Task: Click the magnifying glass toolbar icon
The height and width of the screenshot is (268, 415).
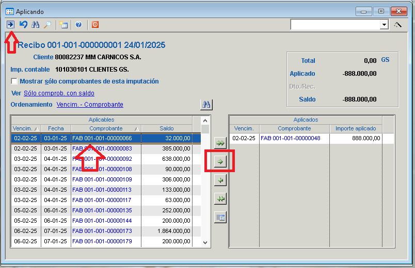Action: point(47,24)
